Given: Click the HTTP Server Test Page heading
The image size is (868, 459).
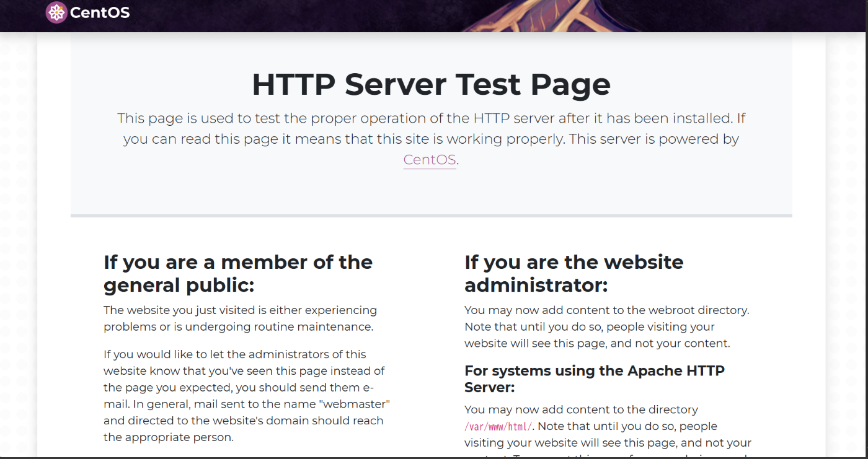Looking at the screenshot, I should 431,84.
